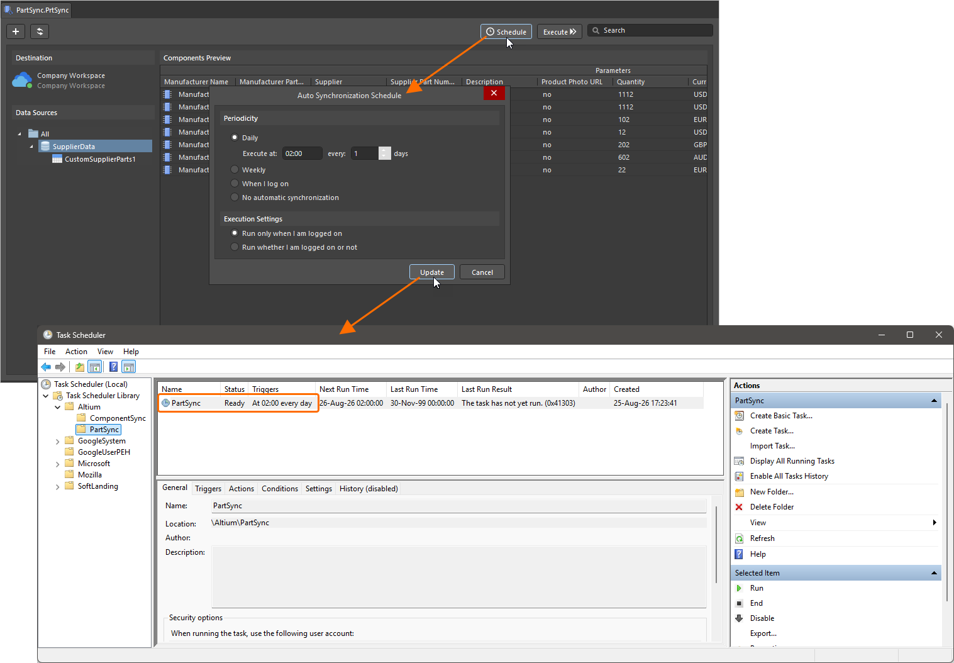Switch to the Triggers tab
The width and height of the screenshot is (954, 663).
[x=208, y=489]
